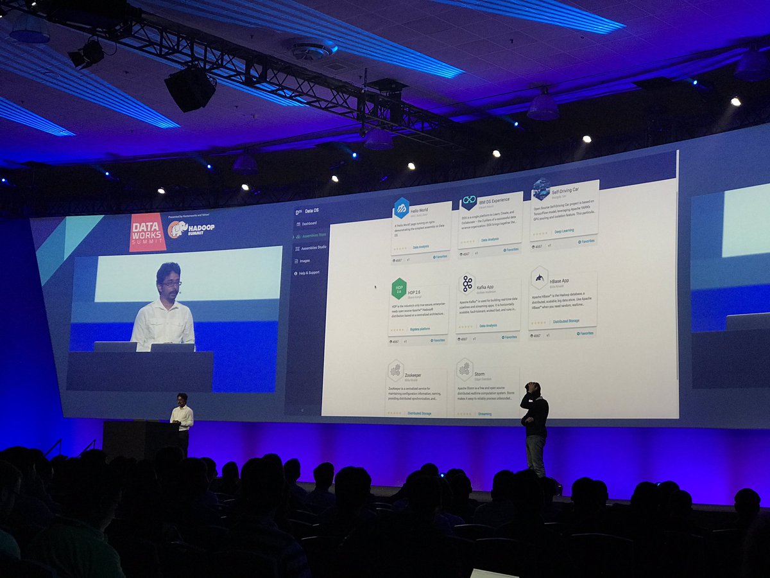This screenshot has width=770, height=578.
Task: Open the Deep Learning category link
Action: (x=564, y=231)
